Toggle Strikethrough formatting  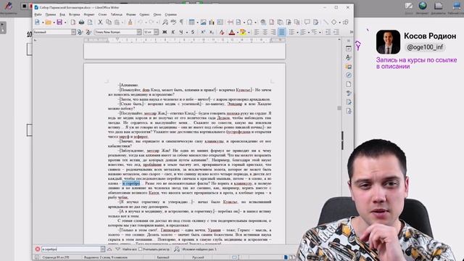[193, 32]
